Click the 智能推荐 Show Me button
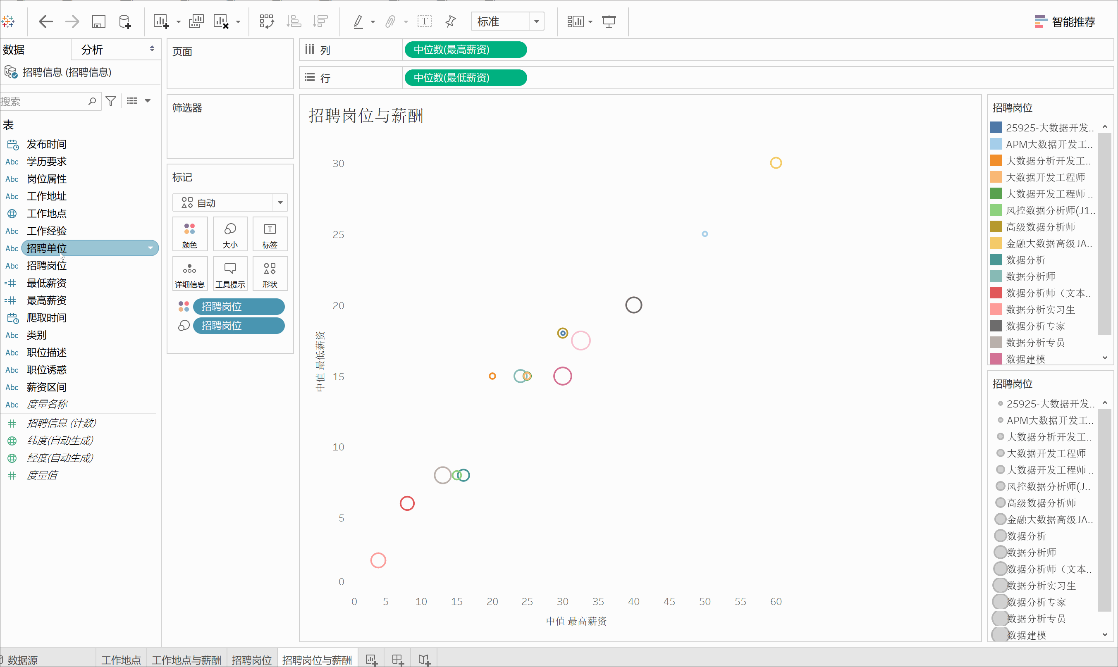 coord(1065,21)
